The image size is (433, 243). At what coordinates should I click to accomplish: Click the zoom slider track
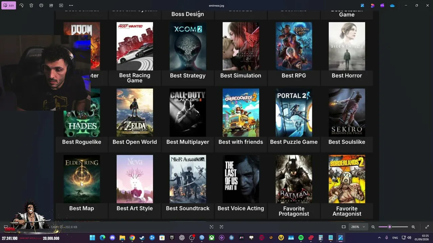pyautogui.click(x=393, y=227)
